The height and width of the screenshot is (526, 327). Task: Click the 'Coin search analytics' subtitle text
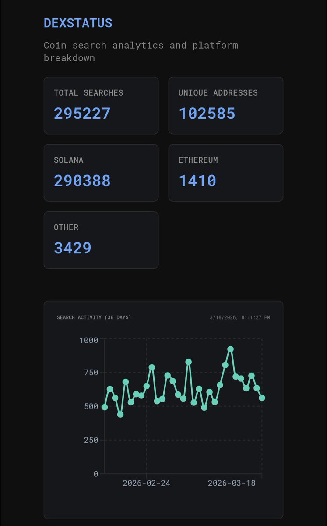point(141,51)
